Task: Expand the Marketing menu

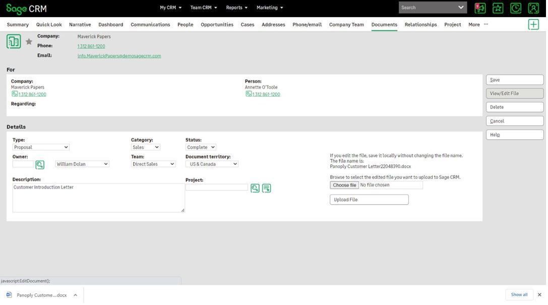Action: click(x=270, y=8)
